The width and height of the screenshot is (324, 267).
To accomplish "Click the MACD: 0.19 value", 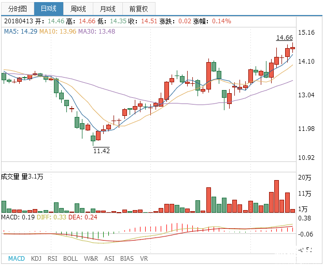I will 18,217.
